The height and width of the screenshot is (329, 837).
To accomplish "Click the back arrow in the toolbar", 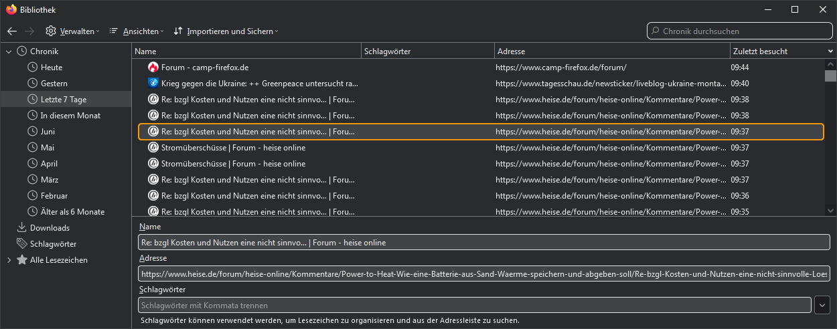I will 12,31.
